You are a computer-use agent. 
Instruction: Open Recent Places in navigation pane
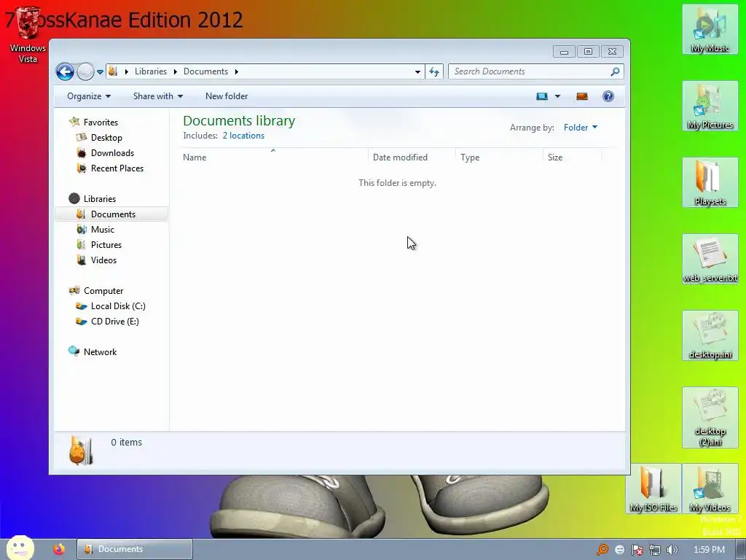(x=117, y=168)
